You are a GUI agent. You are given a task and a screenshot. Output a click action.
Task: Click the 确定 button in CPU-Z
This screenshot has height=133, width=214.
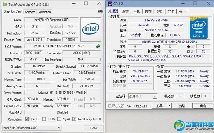203,106
